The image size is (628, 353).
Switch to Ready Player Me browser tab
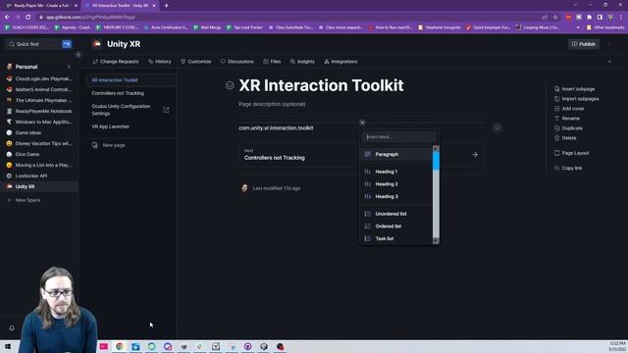(40, 6)
